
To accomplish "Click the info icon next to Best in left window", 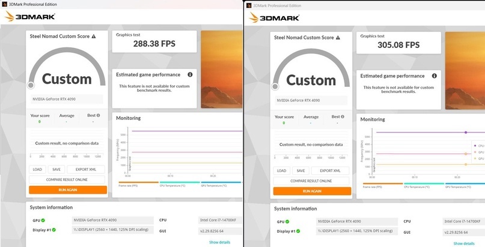I will click(98, 115).
